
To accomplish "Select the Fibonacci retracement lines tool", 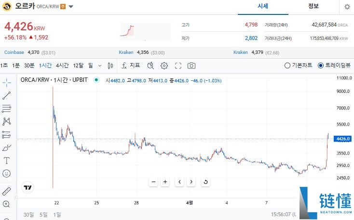I will tap(7, 109).
